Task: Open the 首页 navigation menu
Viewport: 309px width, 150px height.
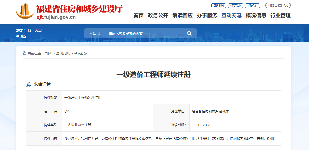Action: (x=138, y=16)
